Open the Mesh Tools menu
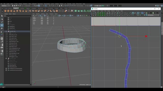 click(40, 4)
